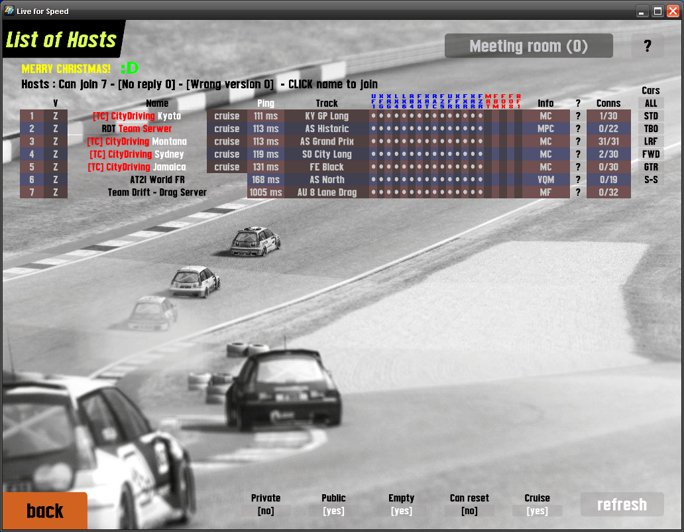Click the '?' column header
The width and height of the screenshot is (684, 532).
click(x=578, y=103)
